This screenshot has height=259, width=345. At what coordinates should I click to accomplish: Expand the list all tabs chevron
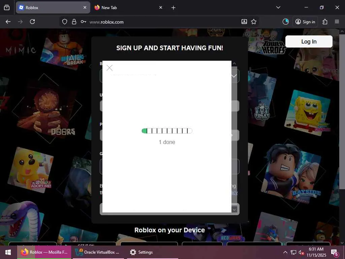[x=278, y=7]
